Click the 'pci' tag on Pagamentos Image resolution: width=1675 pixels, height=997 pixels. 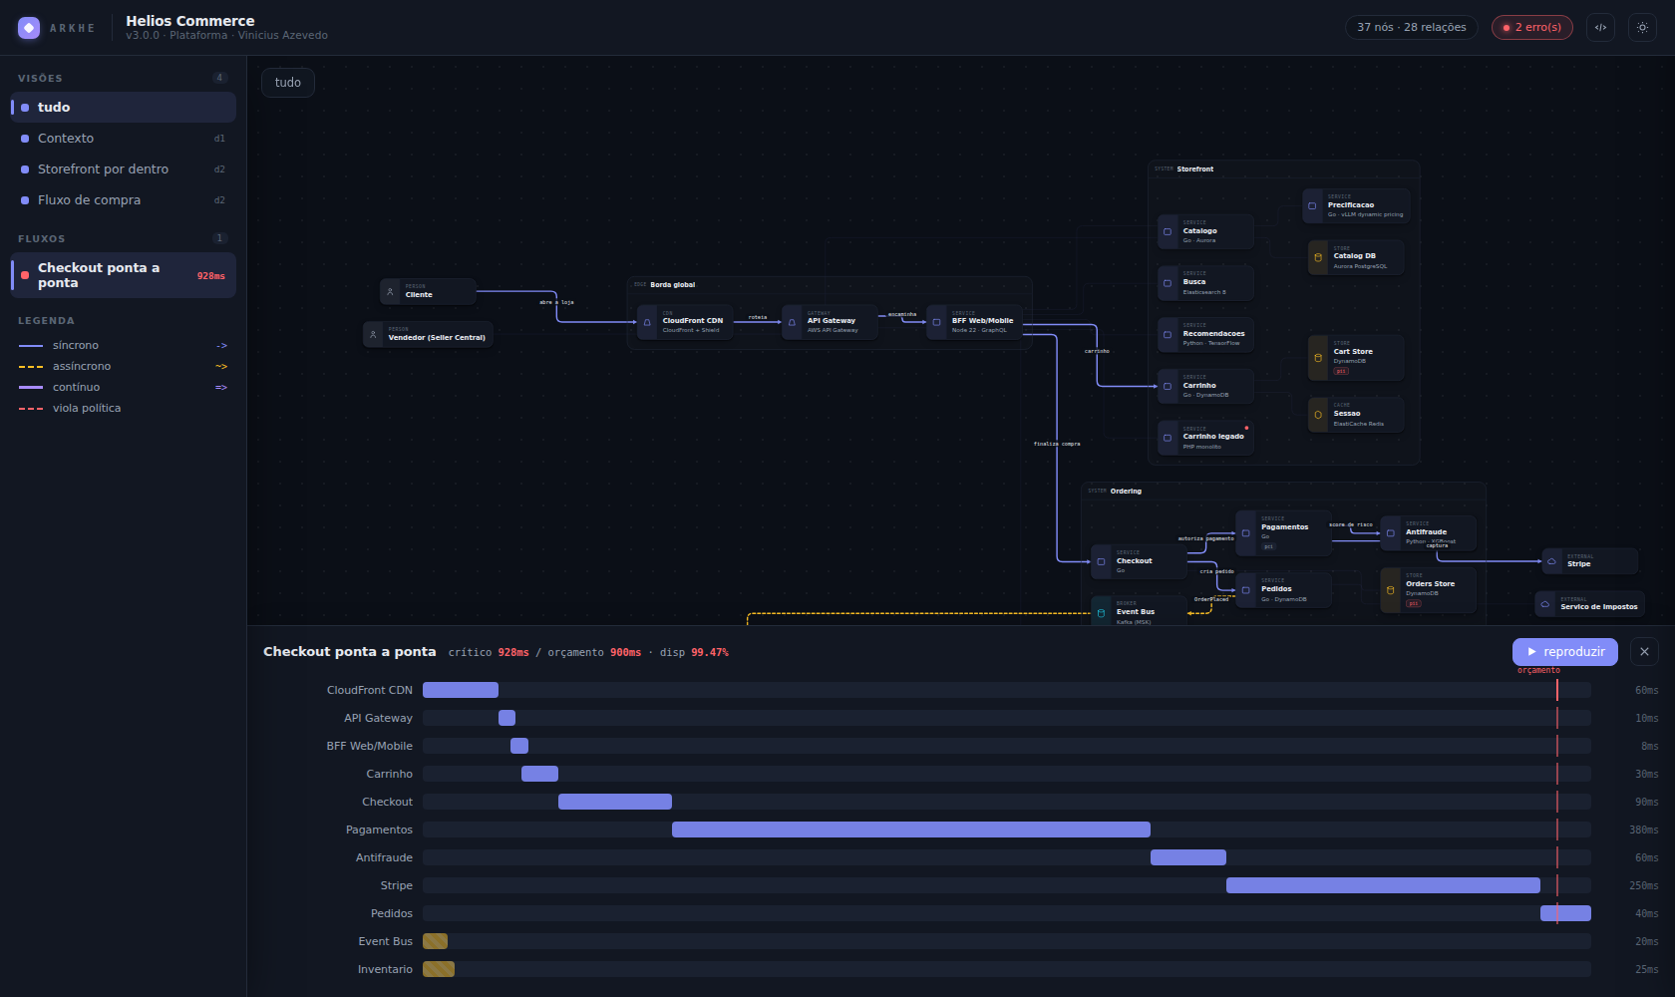click(x=1268, y=546)
